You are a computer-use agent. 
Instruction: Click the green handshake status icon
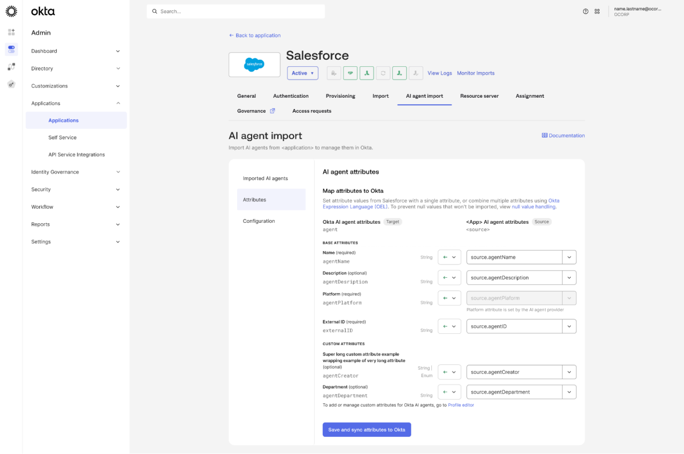pos(350,73)
